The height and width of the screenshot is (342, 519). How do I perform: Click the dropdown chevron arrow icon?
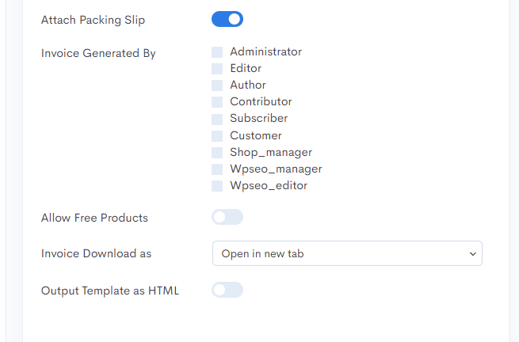(x=473, y=253)
